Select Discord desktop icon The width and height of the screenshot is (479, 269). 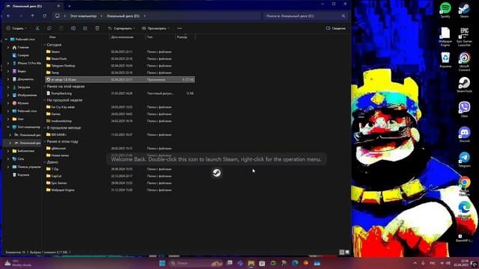point(464,134)
